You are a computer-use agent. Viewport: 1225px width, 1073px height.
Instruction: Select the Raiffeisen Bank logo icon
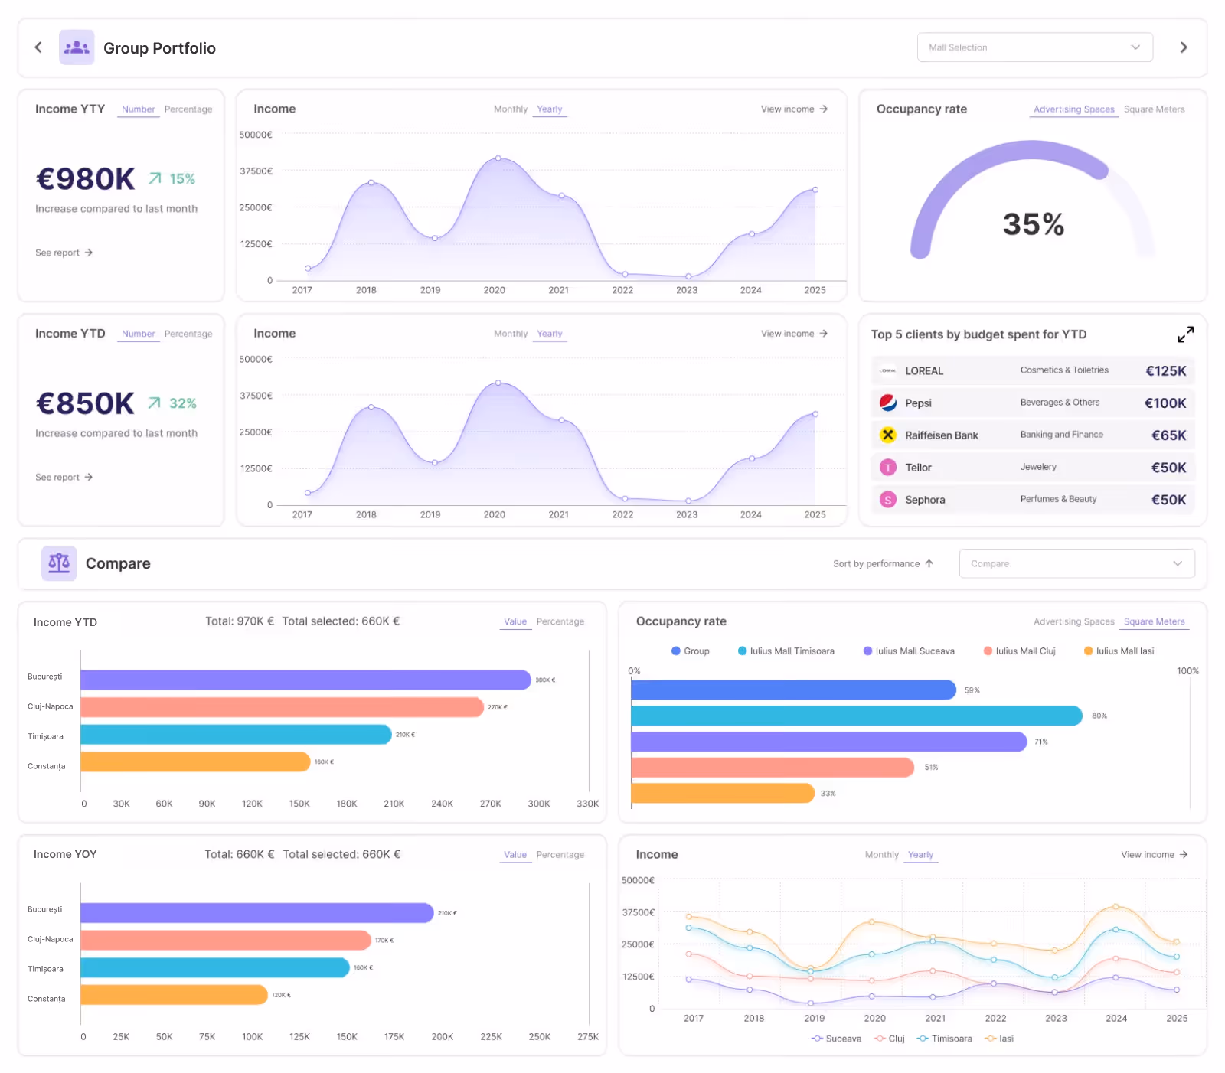tap(887, 435)
